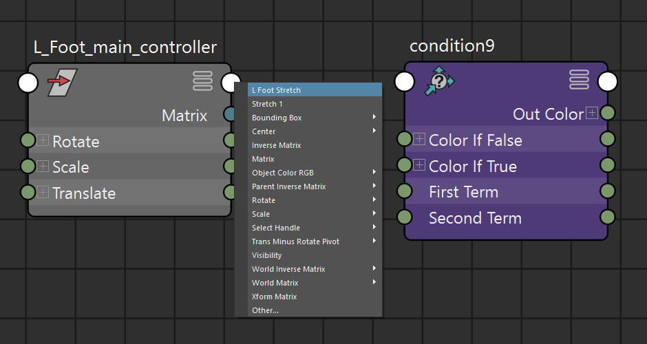Open the Bounding Box submenu arrow
The width and height of the screenshot is (647, 344).
(374, 117)
